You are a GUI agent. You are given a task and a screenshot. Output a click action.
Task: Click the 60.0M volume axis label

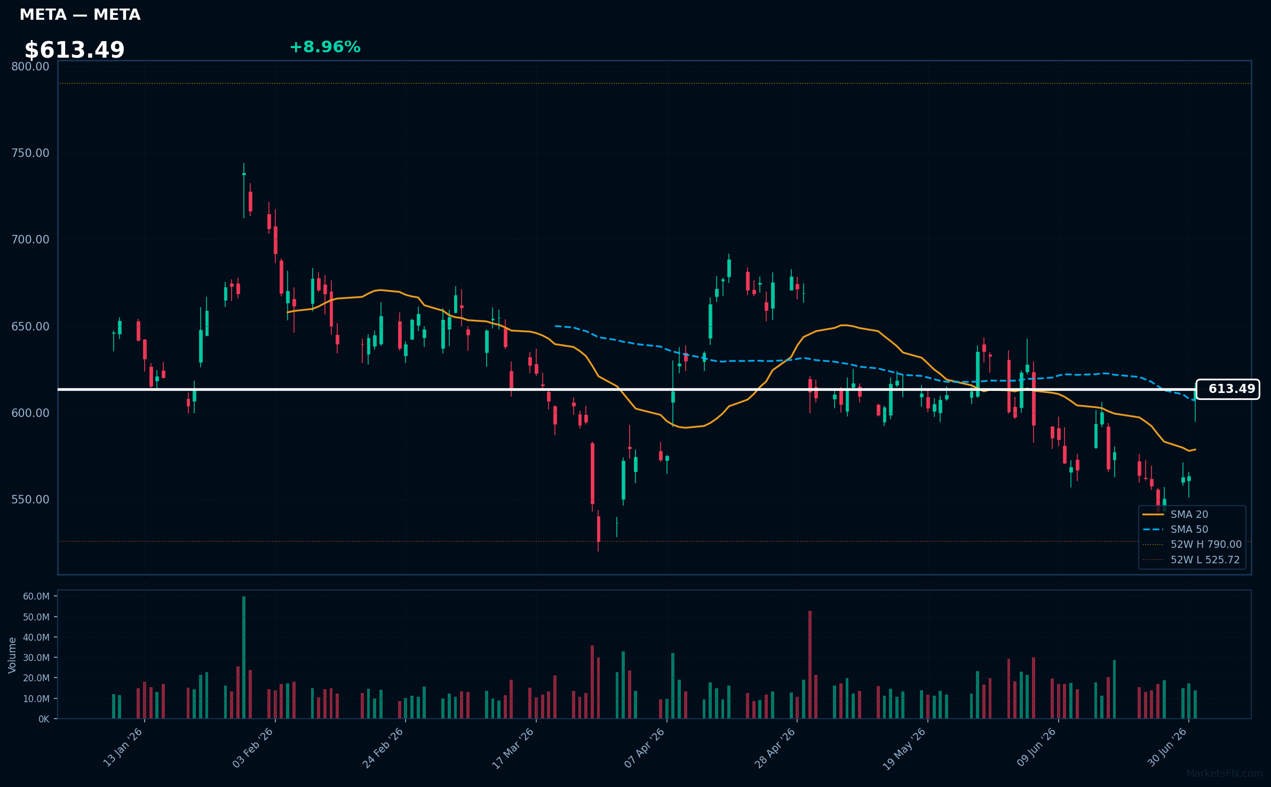point(36,596)
